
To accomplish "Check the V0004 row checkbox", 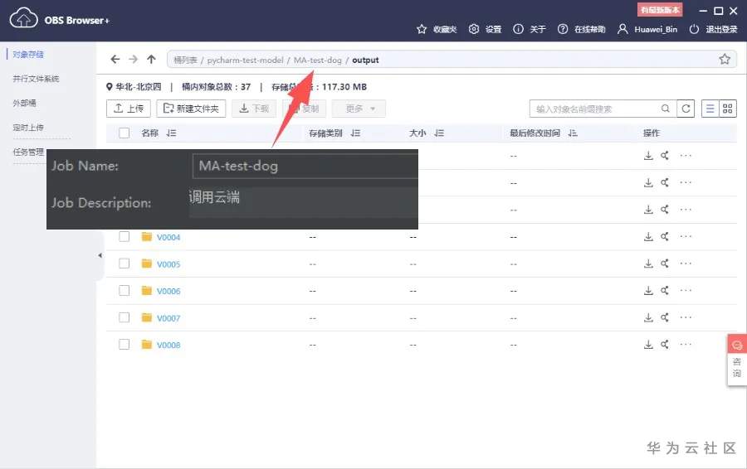I will [x=124, y=236].
